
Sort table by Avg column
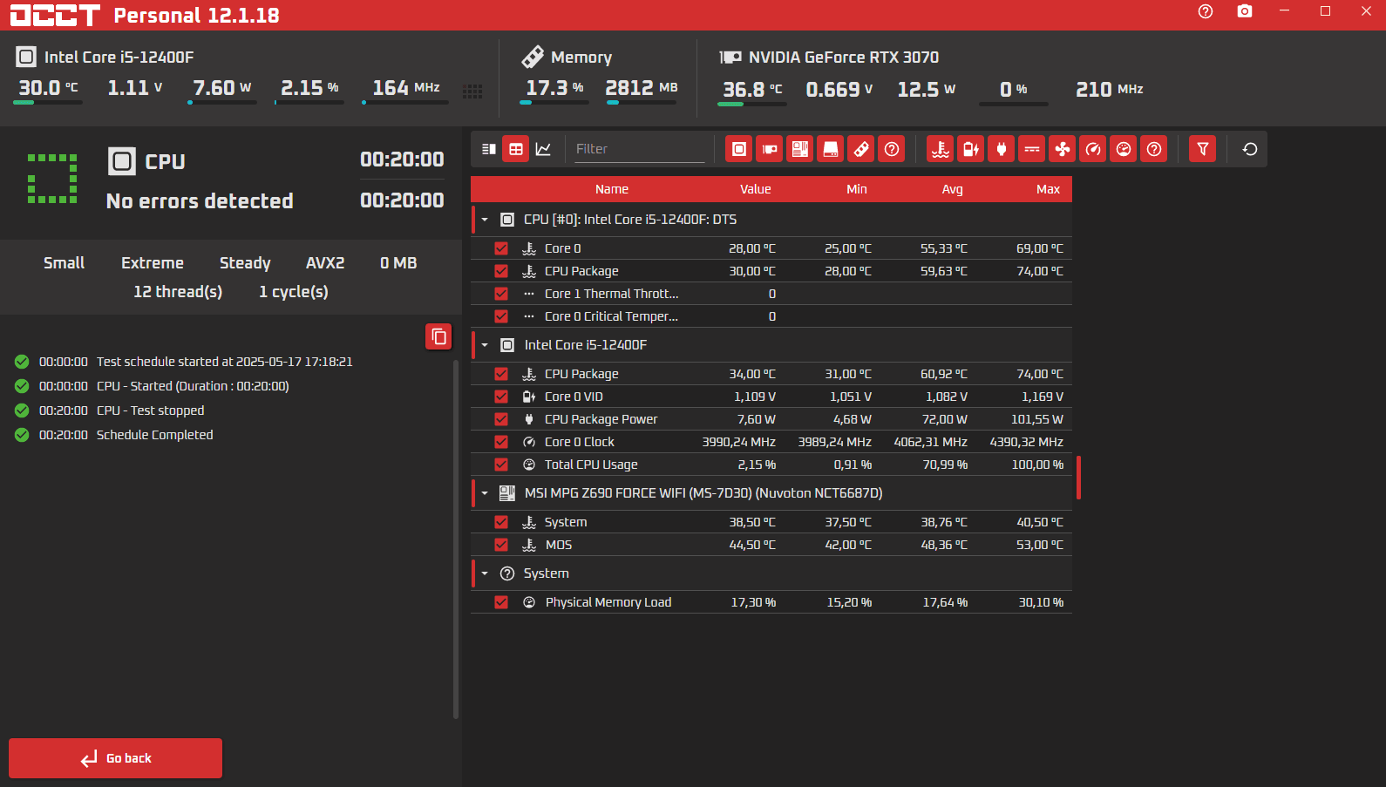tap(953, 189)
